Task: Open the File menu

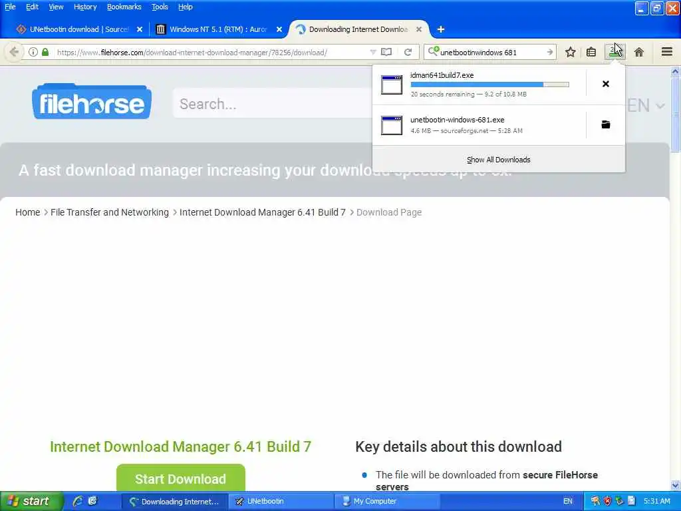Action: click(10, 7)
